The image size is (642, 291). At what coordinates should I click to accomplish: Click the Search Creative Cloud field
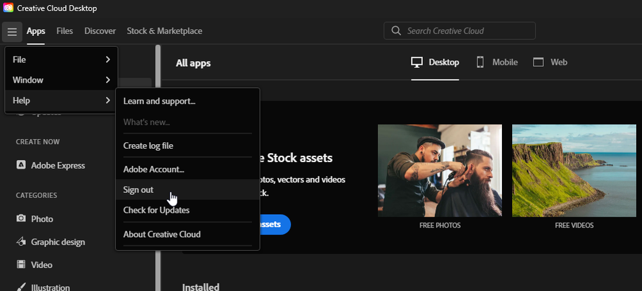(459, 31)
